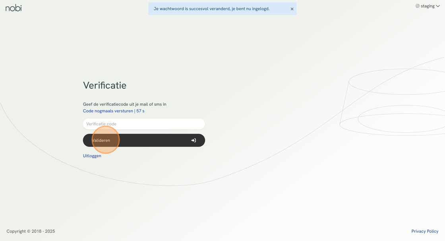The width and height of the screenshot is (445, 241).
Task: Log out using the Uitloggen link
Action: tap(92, 156)
